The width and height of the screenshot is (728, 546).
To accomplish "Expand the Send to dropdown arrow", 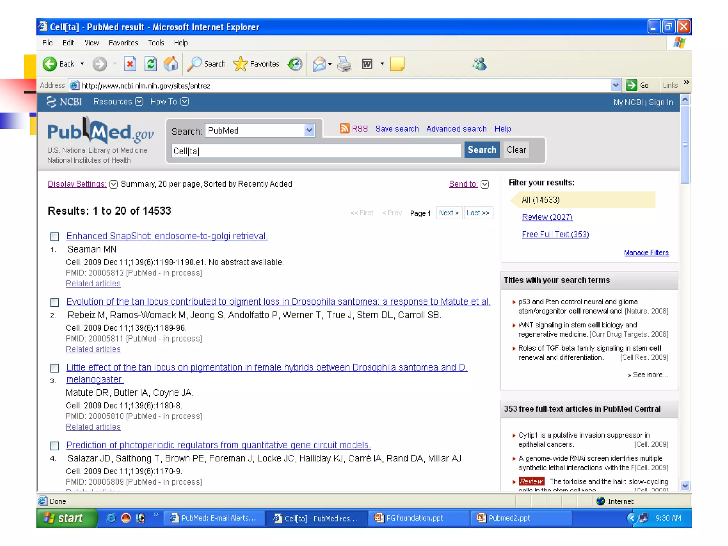I will [485, 184].
